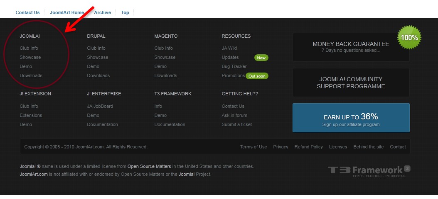Click the Contact Us link in top navigation
The image size is (438, 199).
tap(28, 12)
